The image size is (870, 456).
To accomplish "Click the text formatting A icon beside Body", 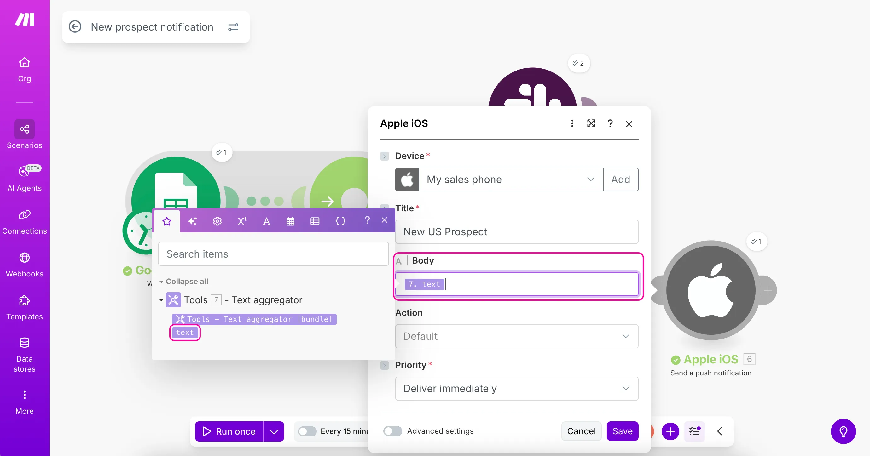I will click(398, 261).
